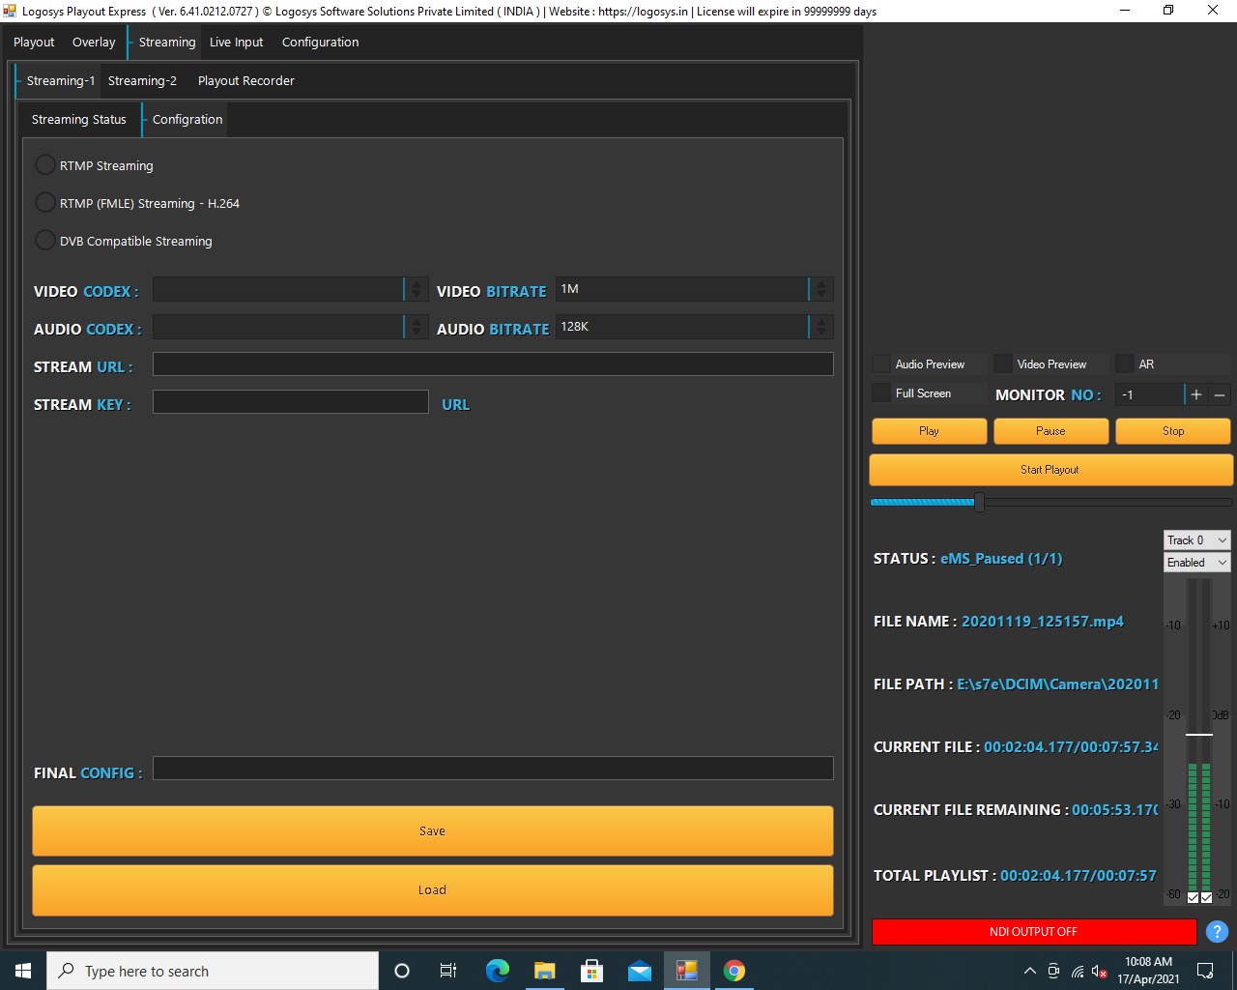Open Video Bitrate 1M dropdown
The height and width of the screenshot is (990, 1237).
pyautogui.click(x=694, y=289)
